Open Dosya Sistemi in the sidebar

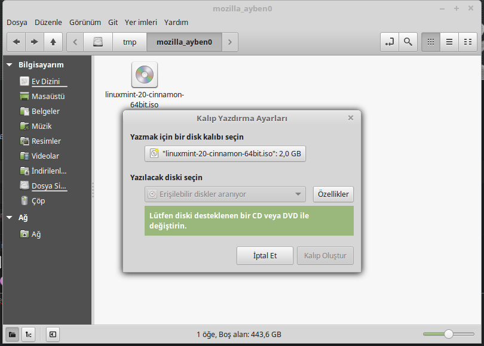[x=43, y=186]
